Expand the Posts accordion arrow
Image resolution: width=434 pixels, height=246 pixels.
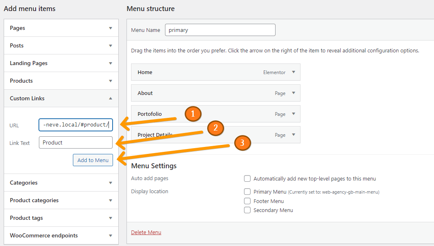pyautogui.click(x=111, y=46)
